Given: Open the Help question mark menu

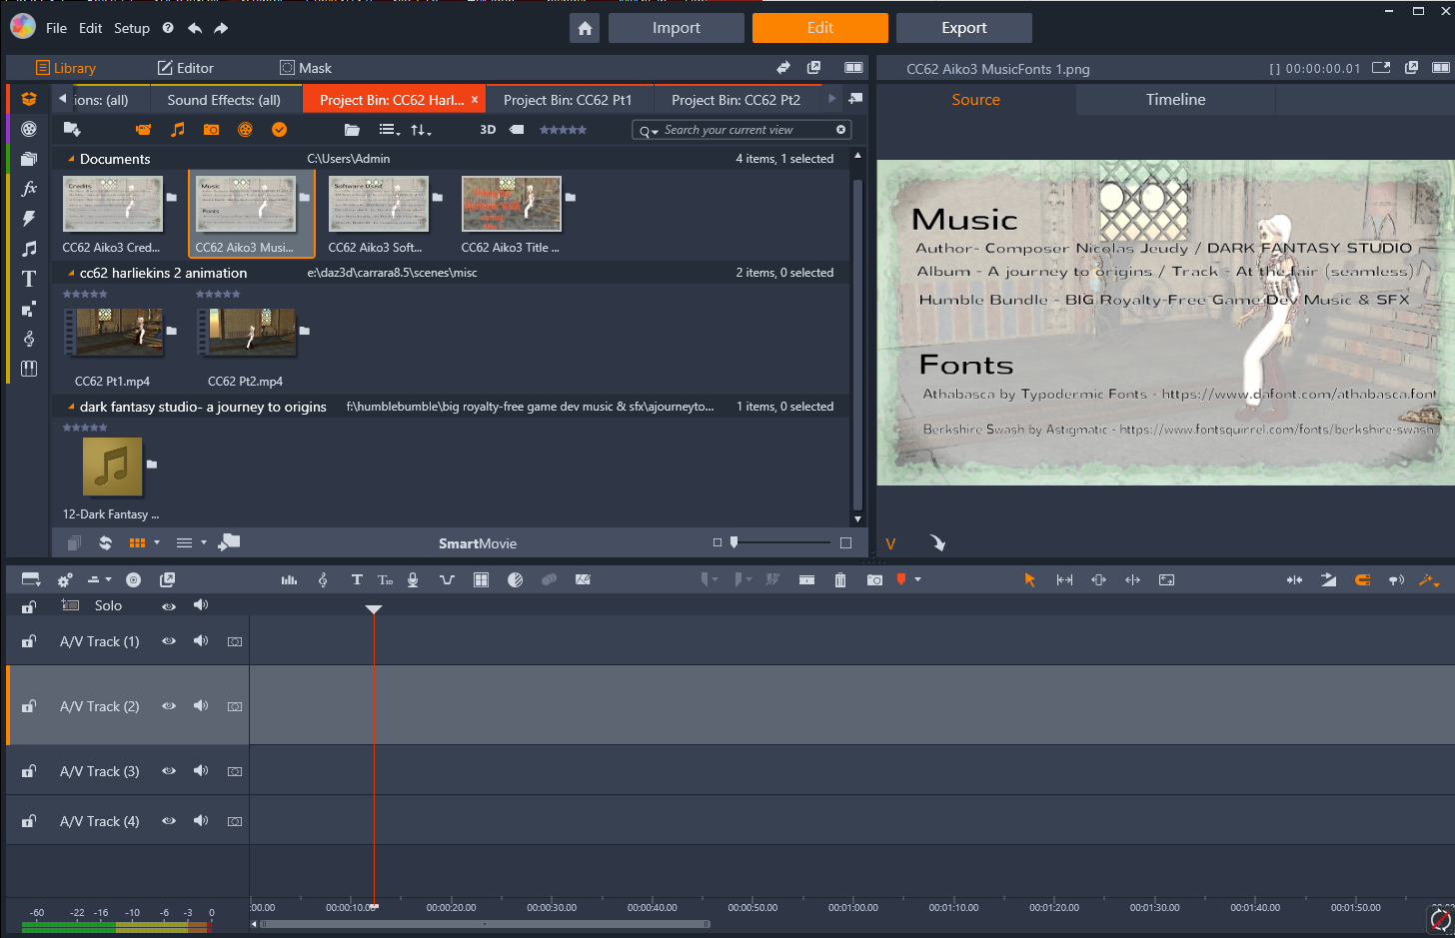Looking at the screenshot, I should pos(168,28).
